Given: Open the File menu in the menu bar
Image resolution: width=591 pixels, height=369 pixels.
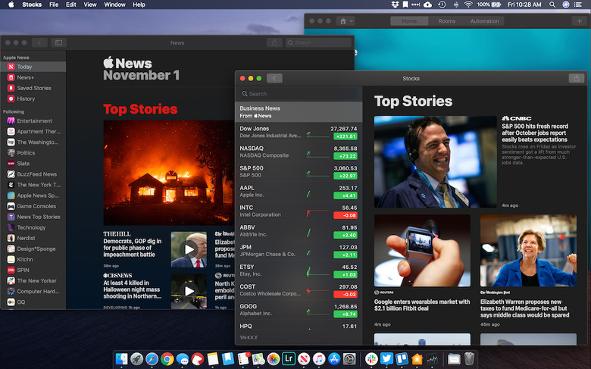Looking at the screenshot, I should coord(54,5).
